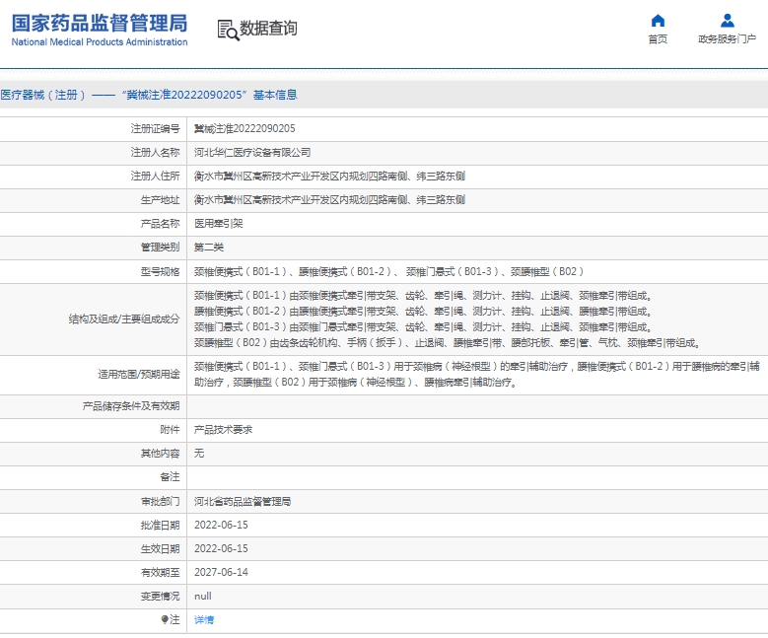Click product name 医用牵引架
The width and height of the screenshot is (768, 638).
pyautogui.click(x=219, y=224)
